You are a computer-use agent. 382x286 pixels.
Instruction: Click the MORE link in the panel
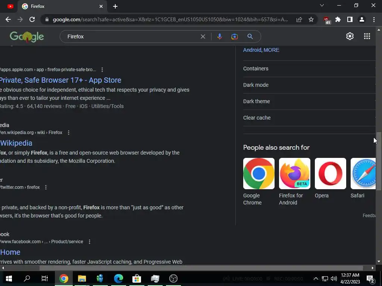point(272,50)
